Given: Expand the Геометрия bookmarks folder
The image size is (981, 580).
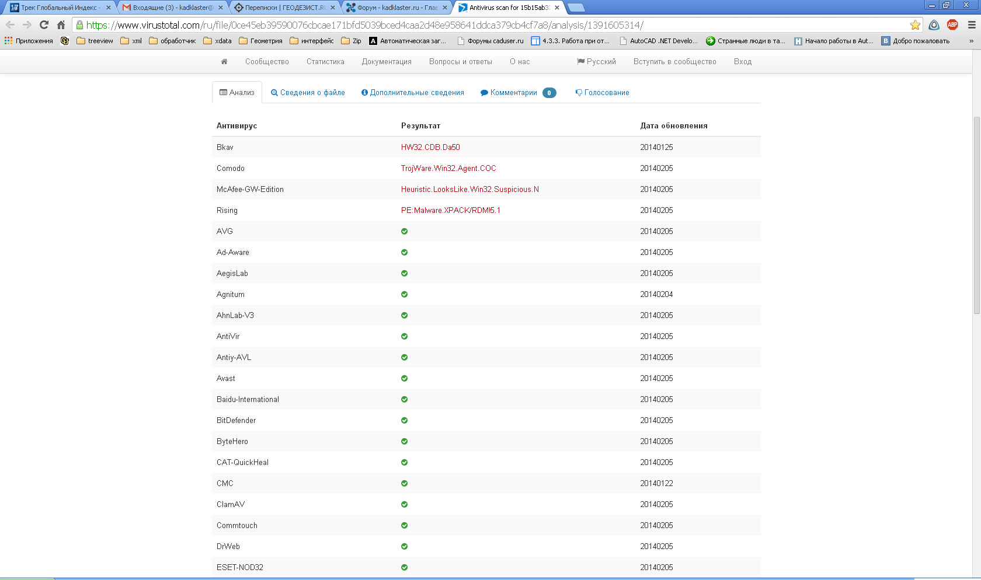Looking at the screenshot, I should click(x=260, y=41).
